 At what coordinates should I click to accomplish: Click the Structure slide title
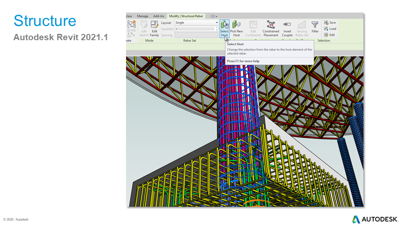(45, 21)
